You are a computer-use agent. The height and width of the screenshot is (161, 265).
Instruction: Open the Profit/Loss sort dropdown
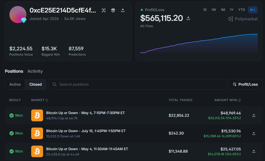[x=245, y=84]
